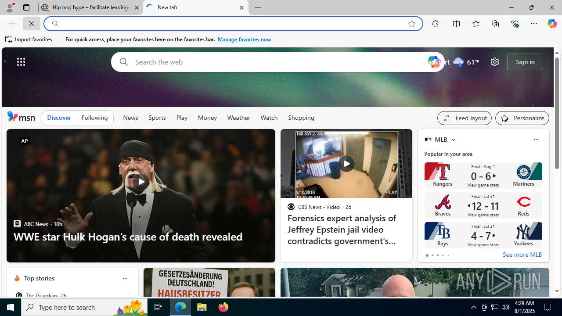Viewport: 562px width, 316px height.
Task: Open the Browser essentials icon
Action: coord(515,24)
